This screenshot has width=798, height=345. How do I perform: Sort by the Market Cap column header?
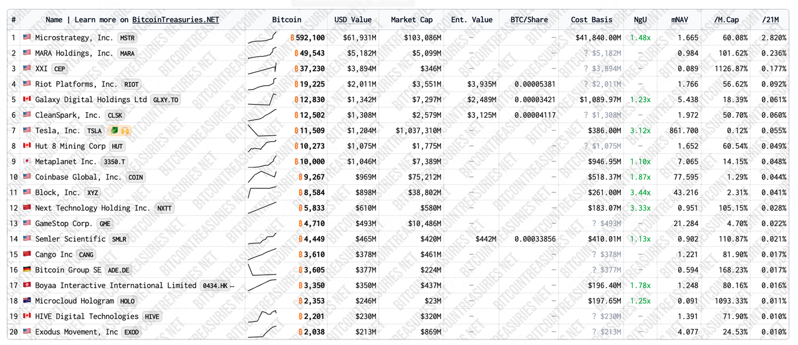tap(411, 20)
